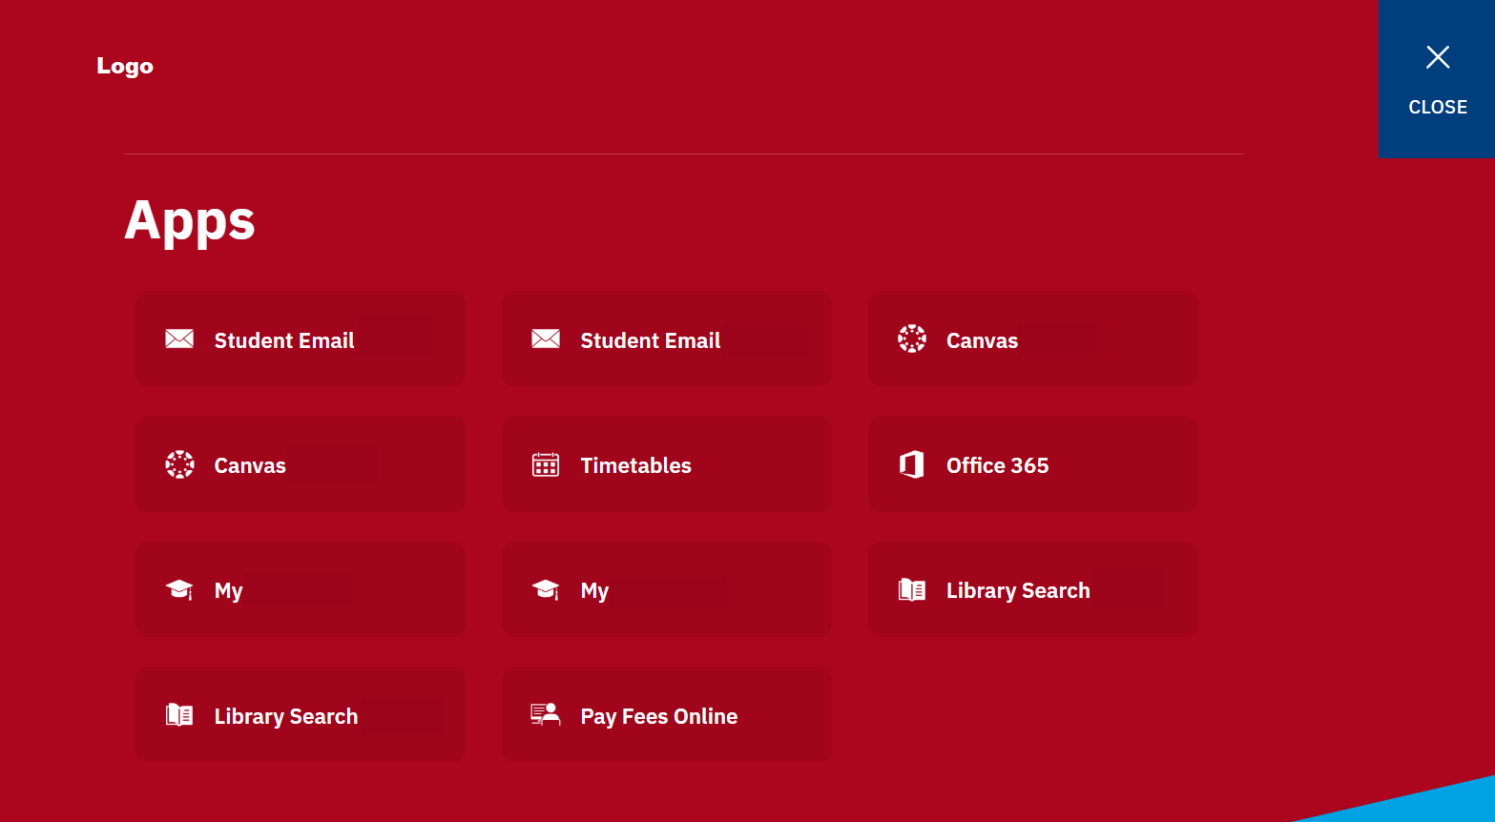Click Canvas logo icon left of Timetables tile
The height and width of the screenshot is (822, 1495).
tap(179, 464)
